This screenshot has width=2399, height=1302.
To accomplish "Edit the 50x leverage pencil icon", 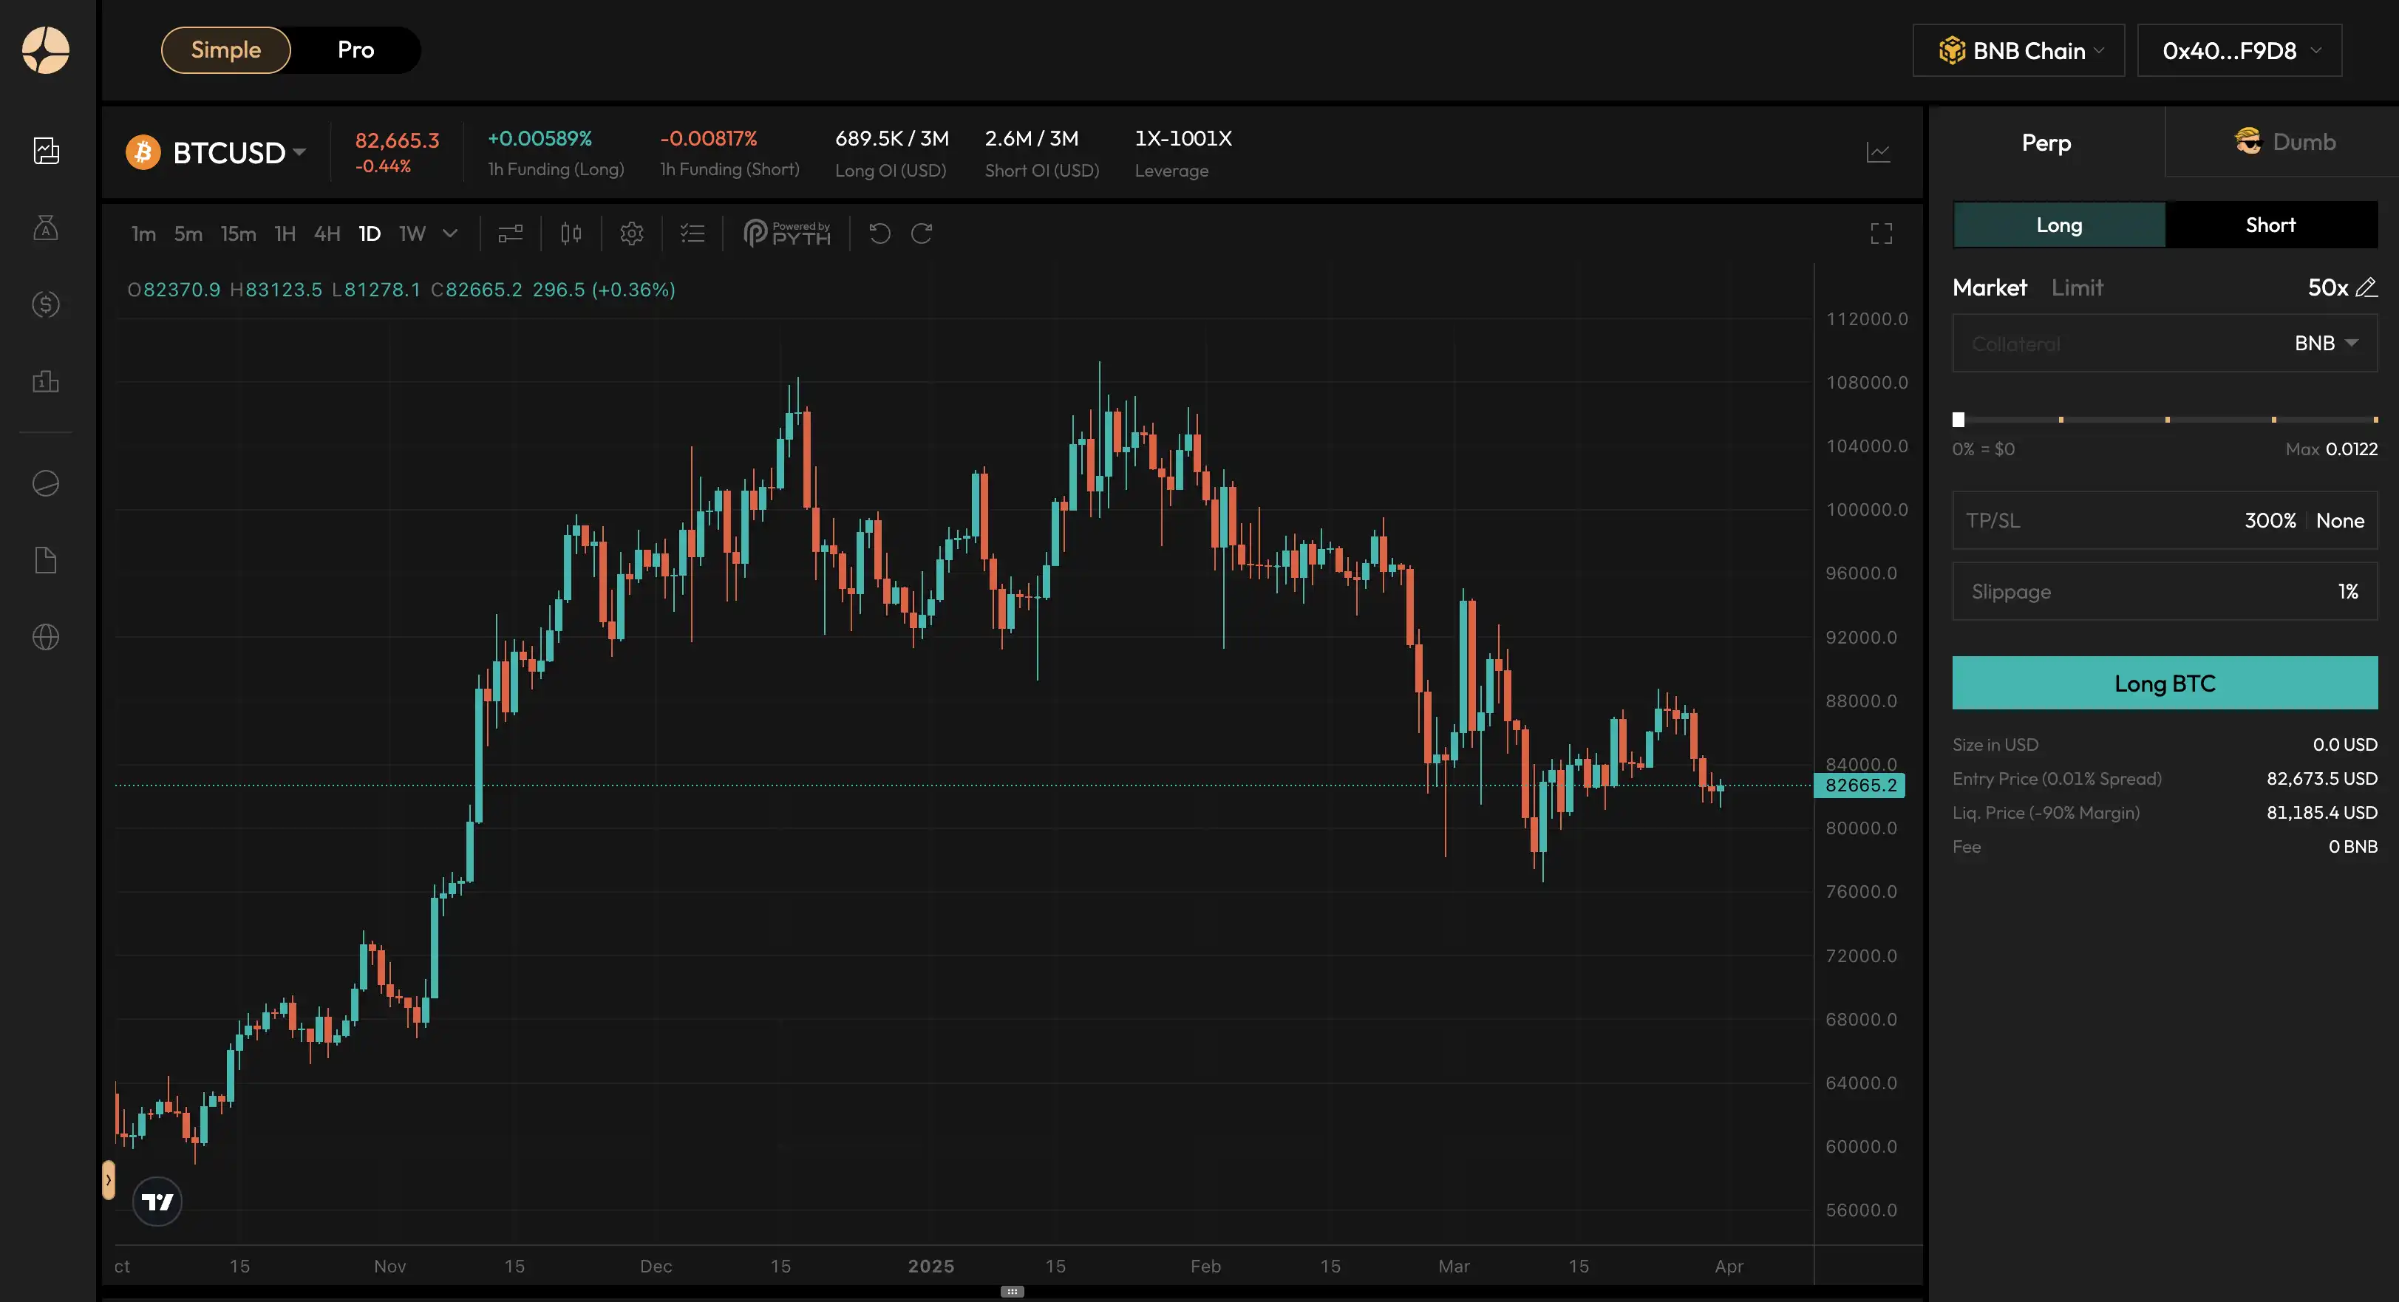I will tap(2366, 287).
